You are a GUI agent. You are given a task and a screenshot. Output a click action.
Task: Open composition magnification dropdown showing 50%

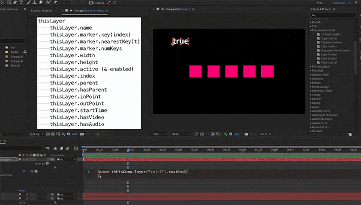pos(160,134)
